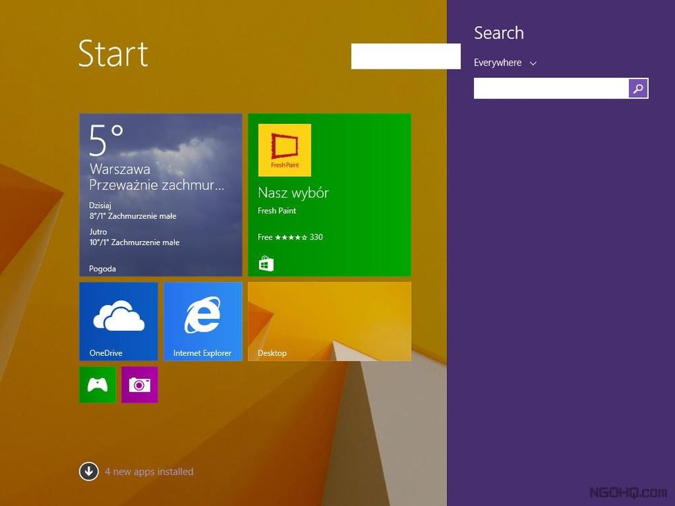The image size is (675, 506).
Task: Launch Internet Explorer from its tile
Action: tap(202, 321)
